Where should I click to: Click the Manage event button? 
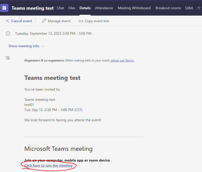pyautogui.click(x=56, y=21)
